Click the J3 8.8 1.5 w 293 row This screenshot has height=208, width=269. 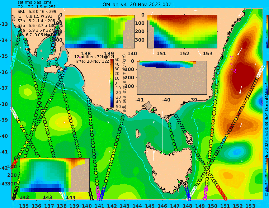coord(35,16)
